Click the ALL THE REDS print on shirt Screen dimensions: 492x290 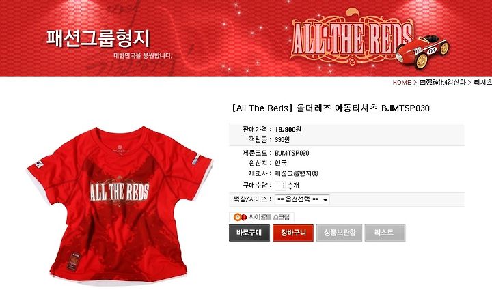(x=120, y=192)
